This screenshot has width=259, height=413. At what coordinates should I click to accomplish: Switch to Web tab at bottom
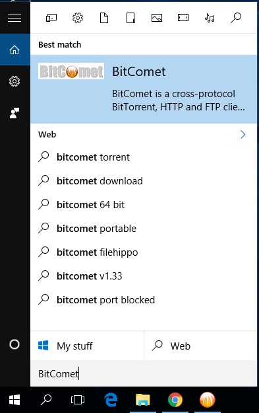pyautogui.click(x=201, y=346)
